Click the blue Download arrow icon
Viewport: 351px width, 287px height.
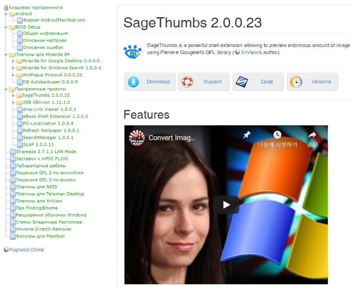(133, 82)
